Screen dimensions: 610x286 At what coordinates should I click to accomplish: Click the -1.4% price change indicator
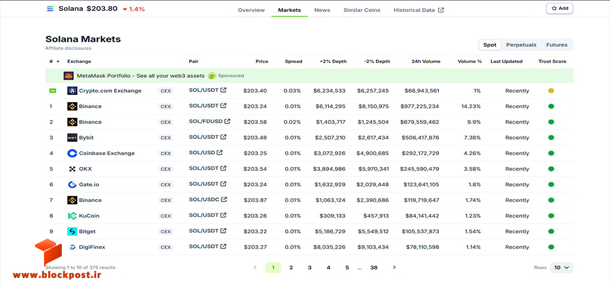tap(133, 9)
